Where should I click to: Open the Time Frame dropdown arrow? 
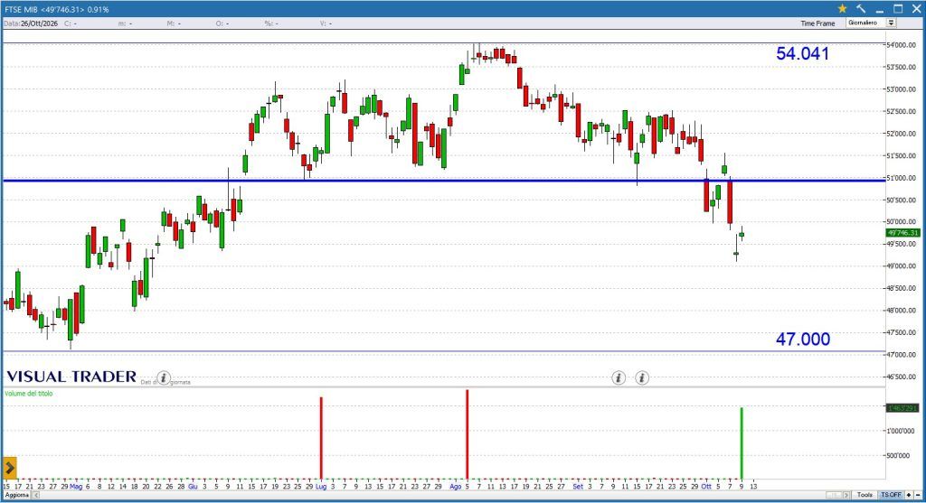[x=891, y=23]
